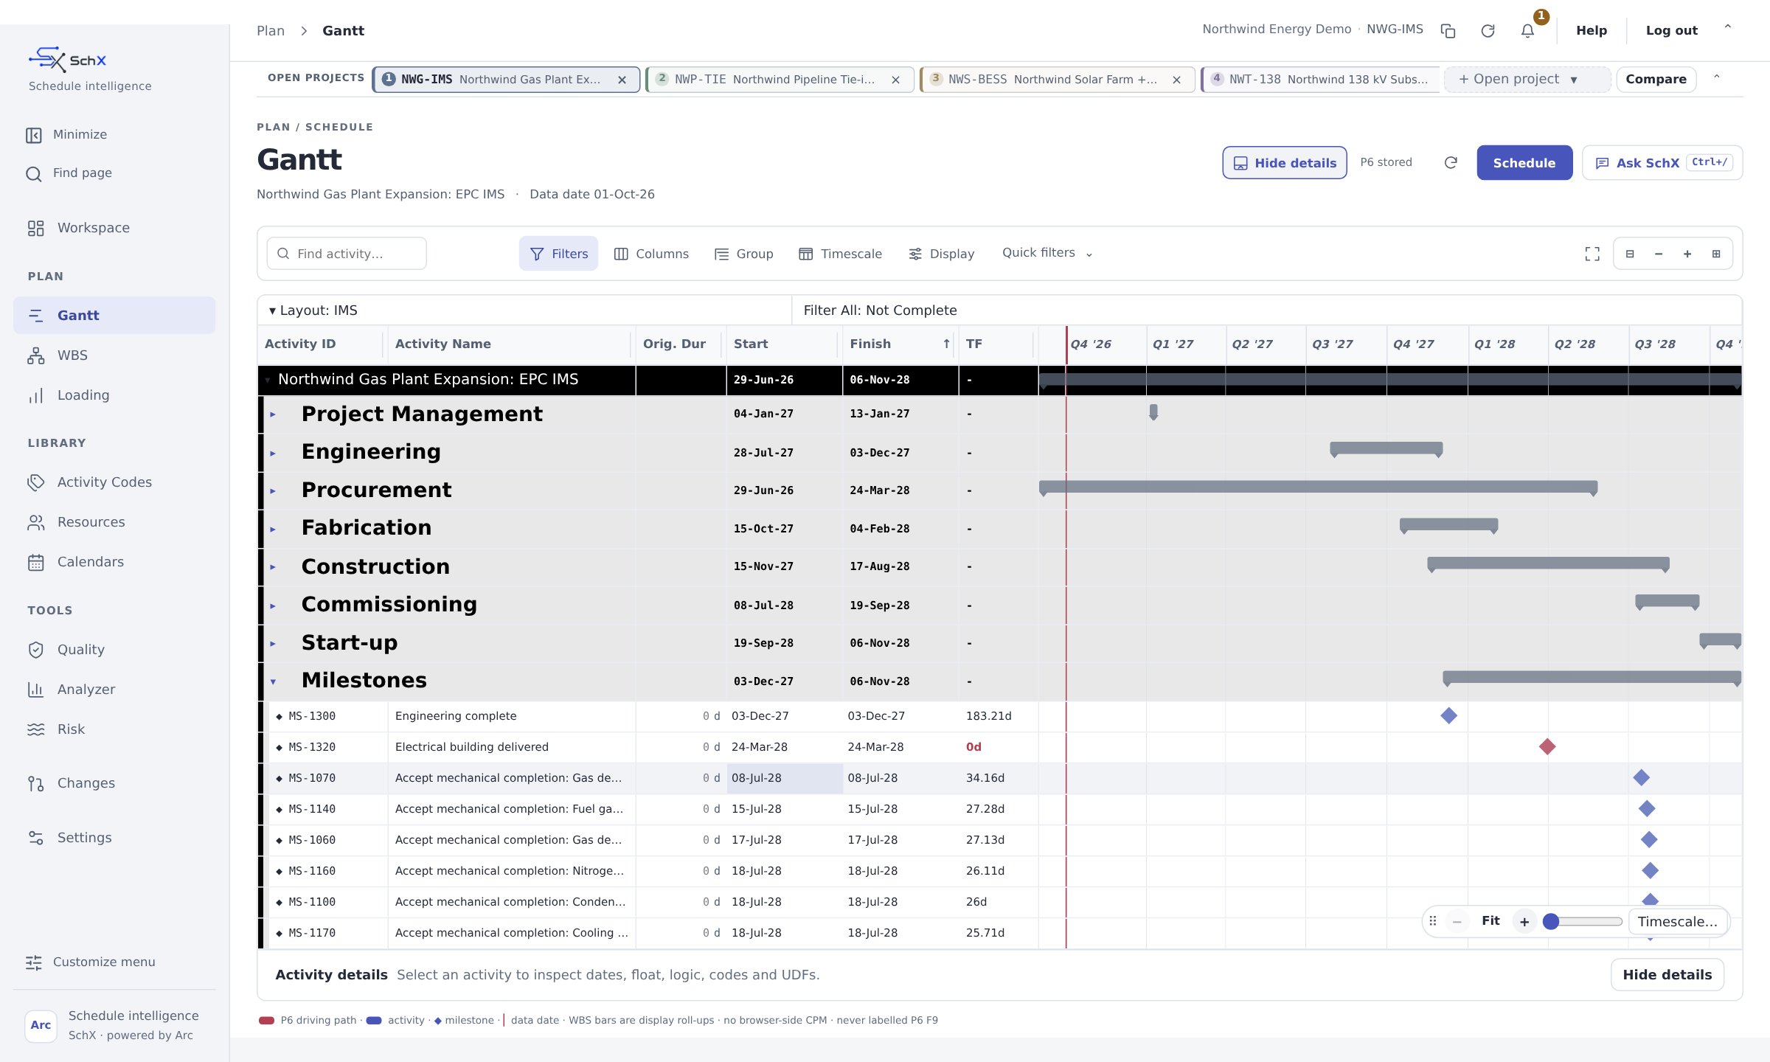Switch to NWT-138 project tab
This screenshot has width=1770, height=1062.
[x=1320, y=80]
